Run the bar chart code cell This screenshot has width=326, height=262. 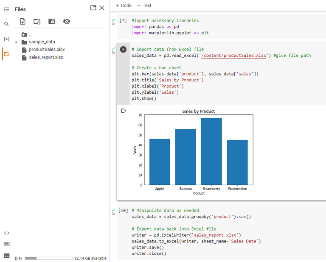[x=123, y=49]
